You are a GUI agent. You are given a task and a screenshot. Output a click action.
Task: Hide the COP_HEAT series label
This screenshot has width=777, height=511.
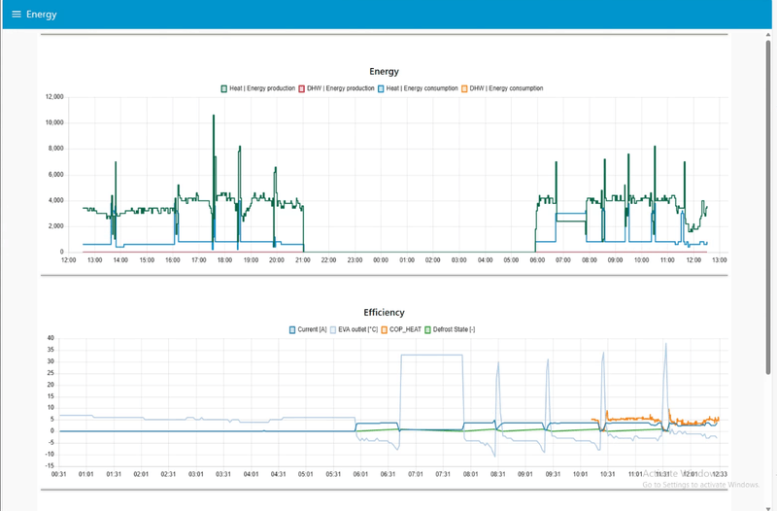405,329
